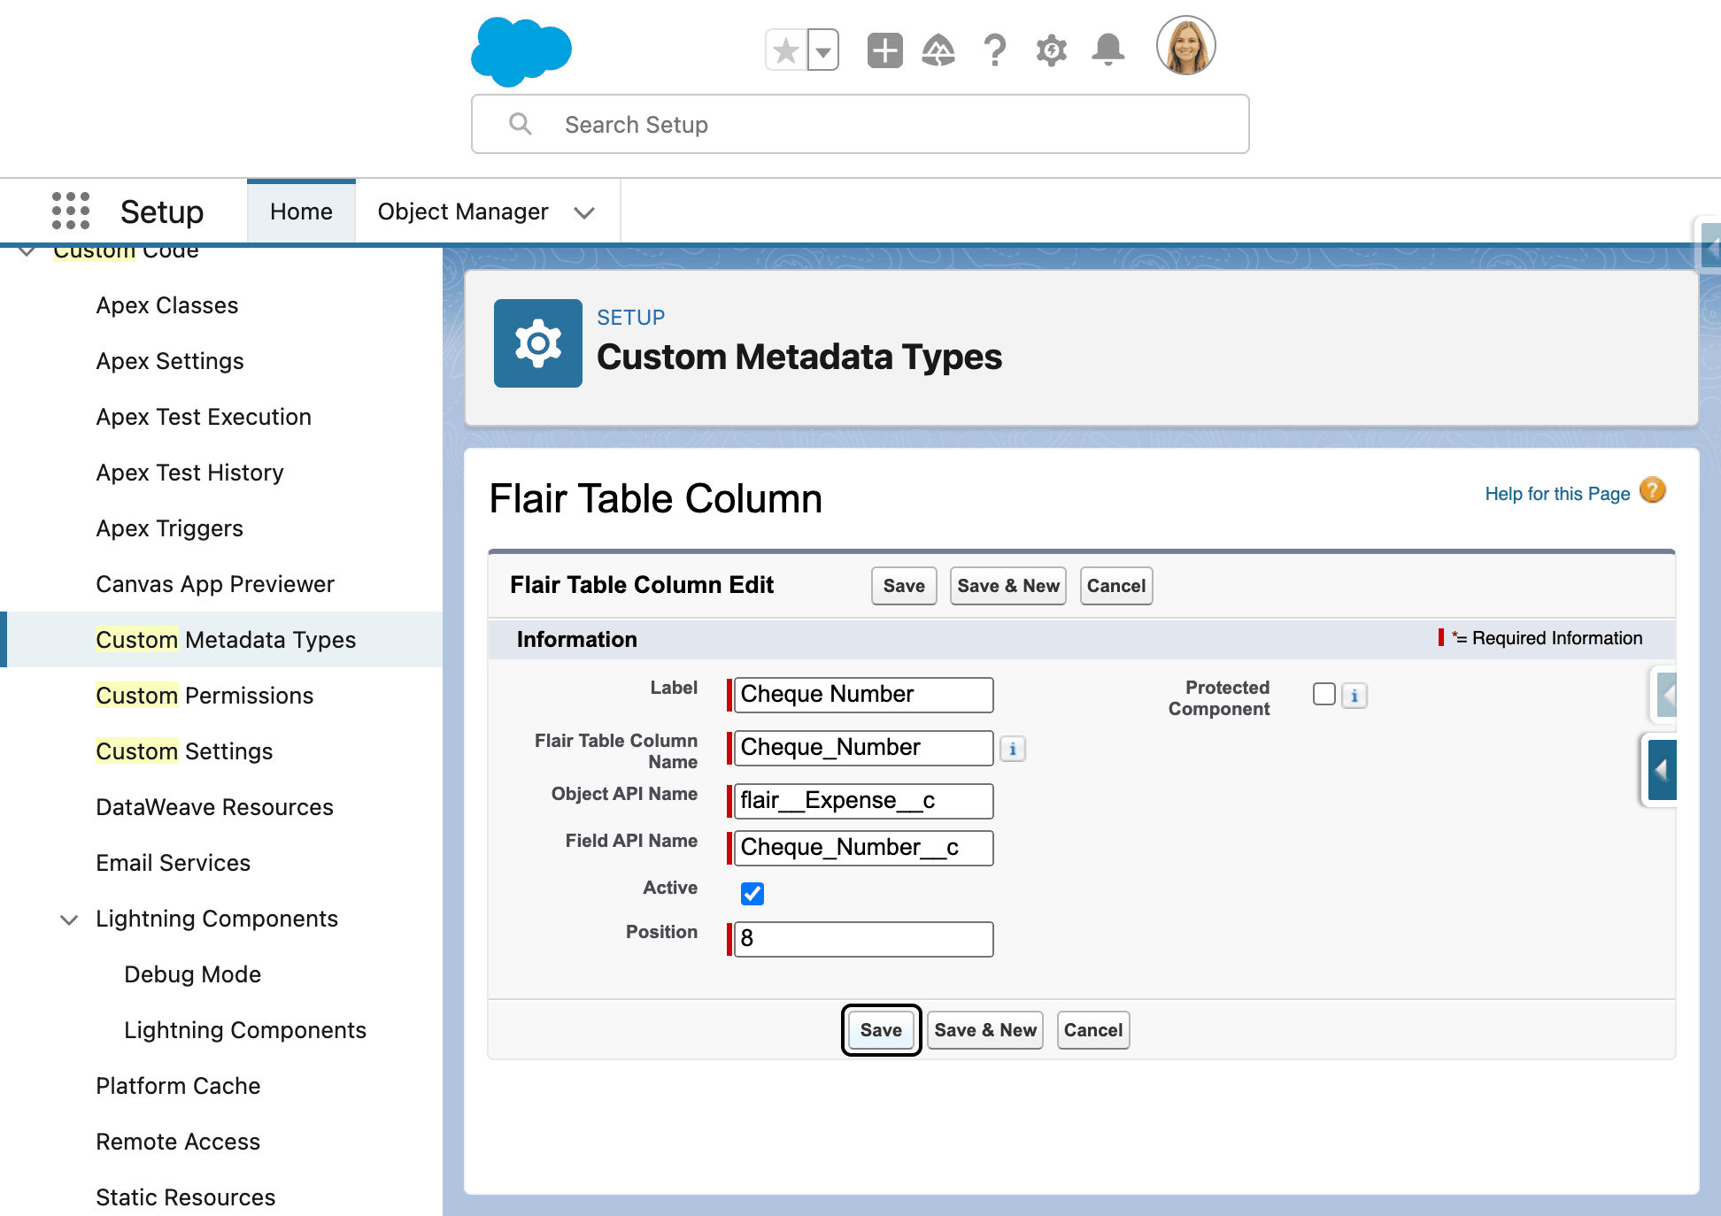Click the info icon beside Column Name
Screen dimensions: 1721x1216
[1013, 749]
